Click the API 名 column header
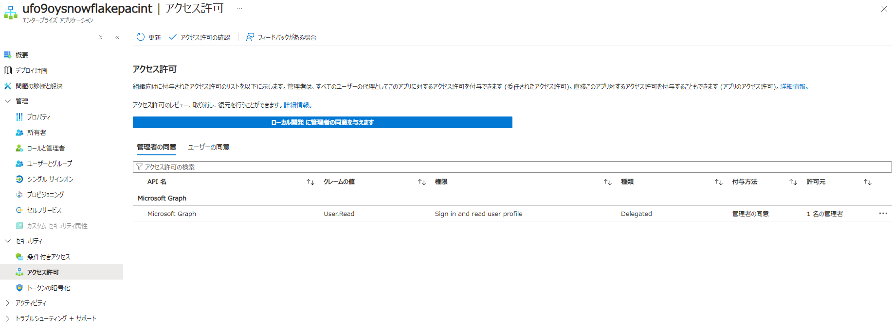The image size is (892, 332). 157,182
